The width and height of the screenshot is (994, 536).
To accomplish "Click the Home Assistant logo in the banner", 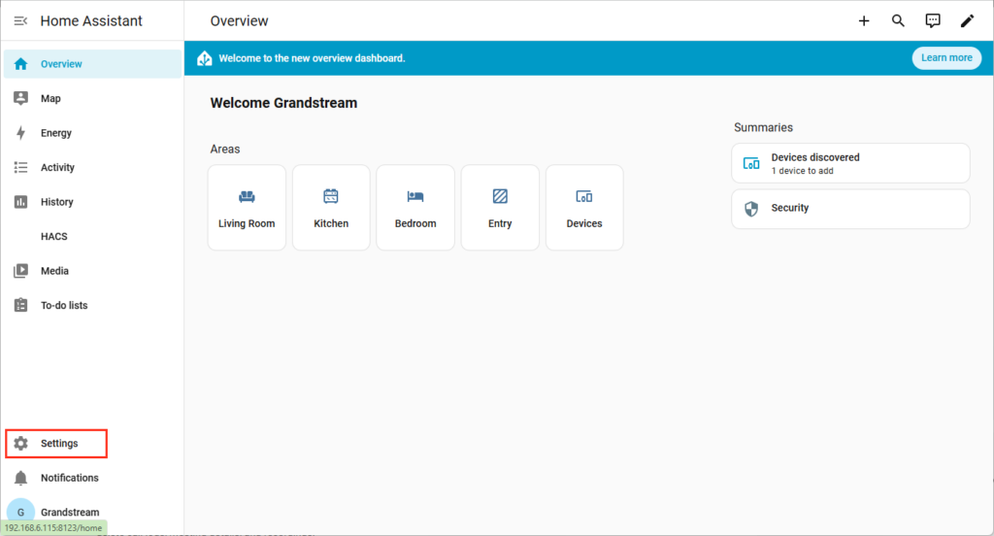I will tap(204, 58).
